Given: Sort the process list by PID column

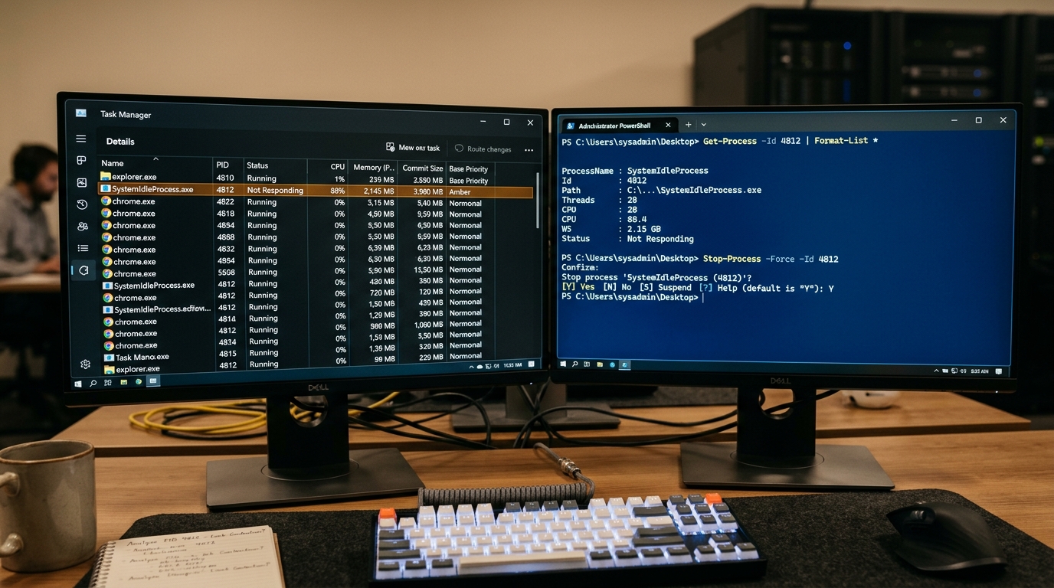Looking at the screenshot, I should [x=223, y=165].
